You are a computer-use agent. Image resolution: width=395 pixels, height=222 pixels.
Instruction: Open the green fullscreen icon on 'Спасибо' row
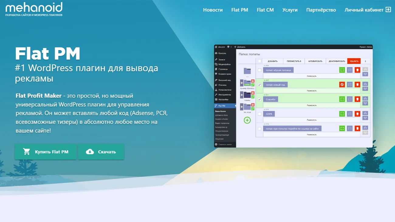click(x=342, y=99)
